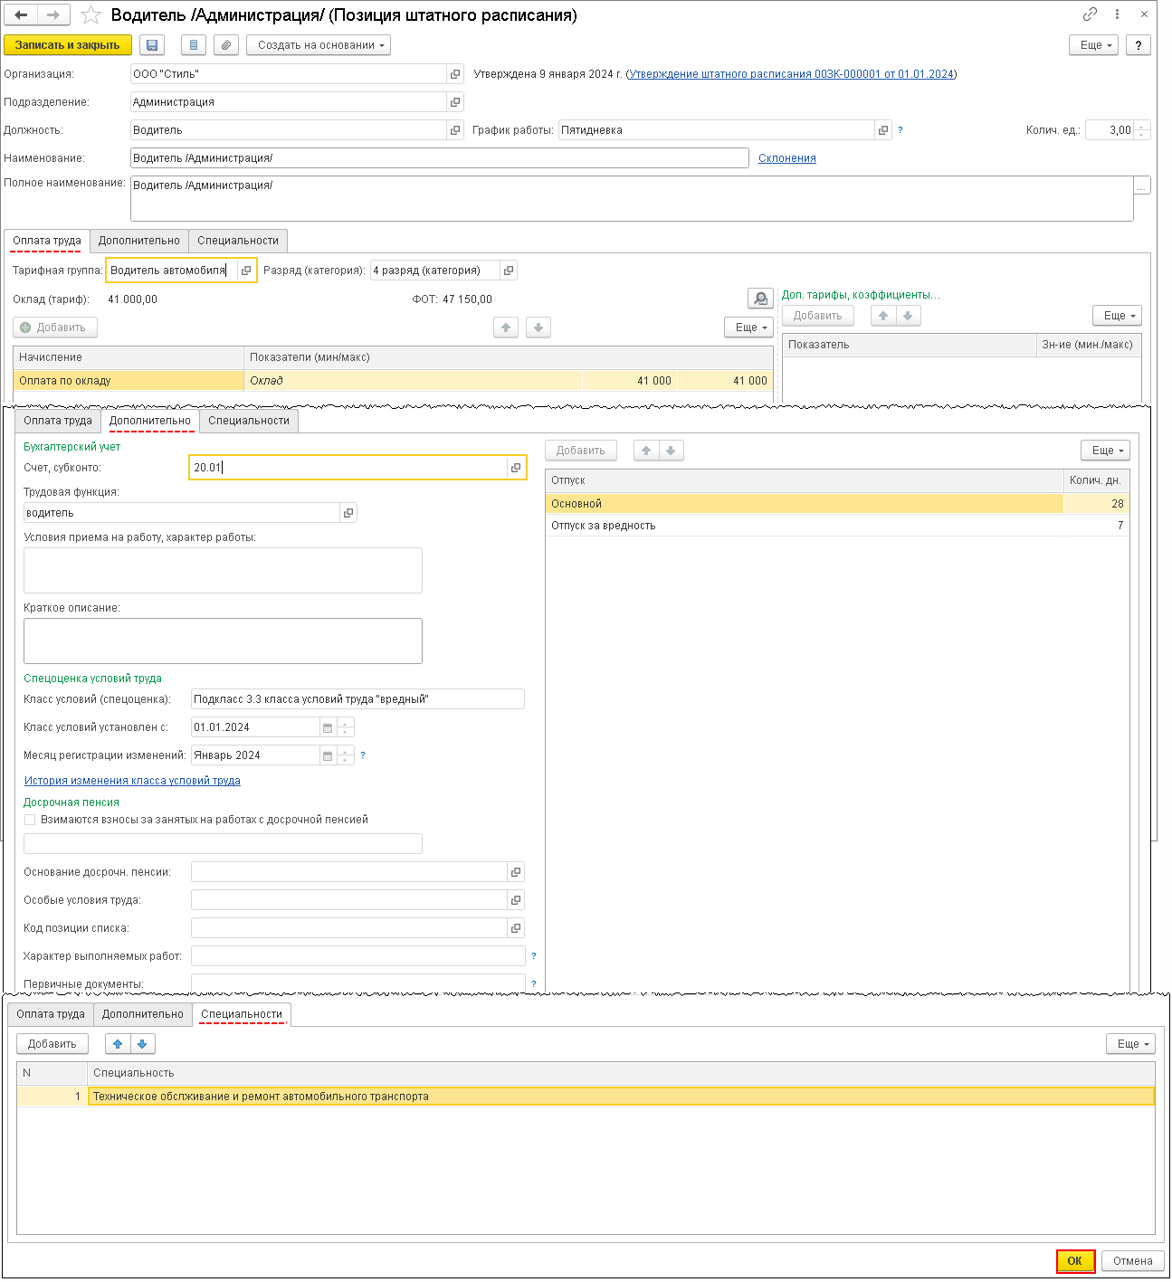
Task: Switch to the top Специальности tab
Action: tap(238, 241)
